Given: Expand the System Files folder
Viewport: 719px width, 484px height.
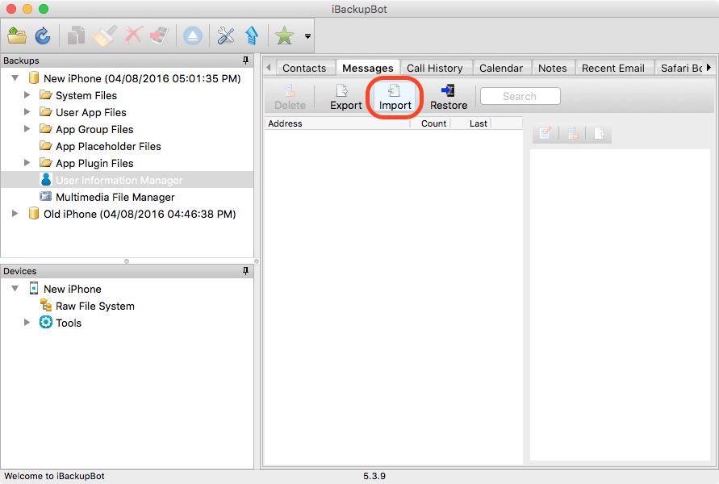Looking at the screenshot, I should tap(27, 95).
